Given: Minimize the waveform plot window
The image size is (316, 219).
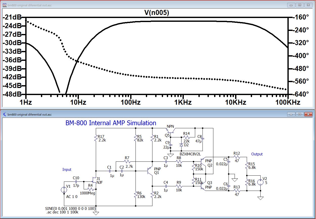Looking at the screenshot, I should (291, 5).
